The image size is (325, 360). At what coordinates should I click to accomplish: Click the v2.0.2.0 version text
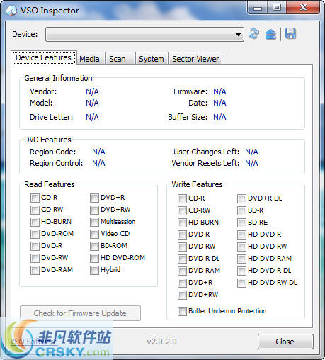click(162, 342)
